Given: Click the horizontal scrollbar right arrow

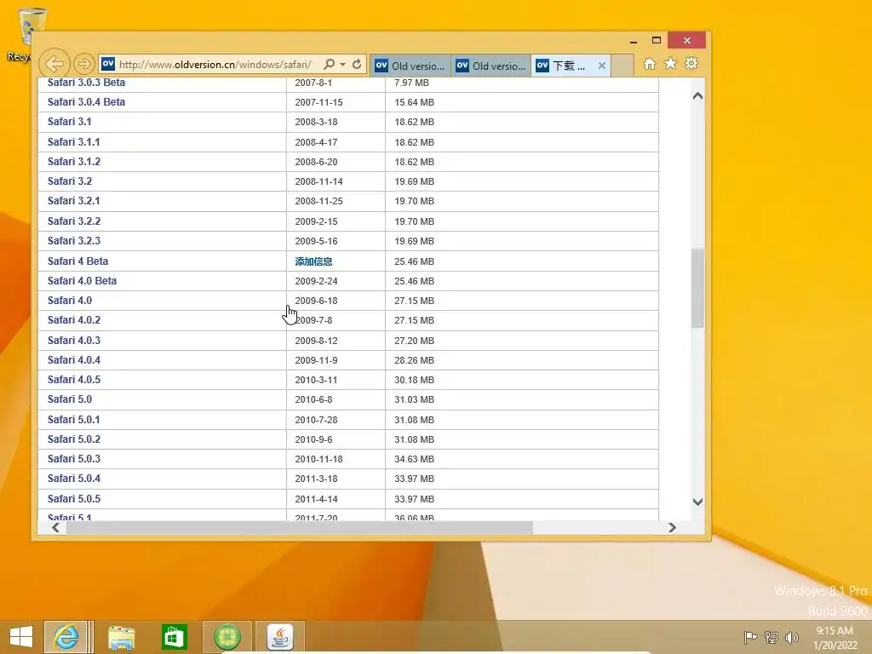Looking at the screenshot, I should click(672, 527).
